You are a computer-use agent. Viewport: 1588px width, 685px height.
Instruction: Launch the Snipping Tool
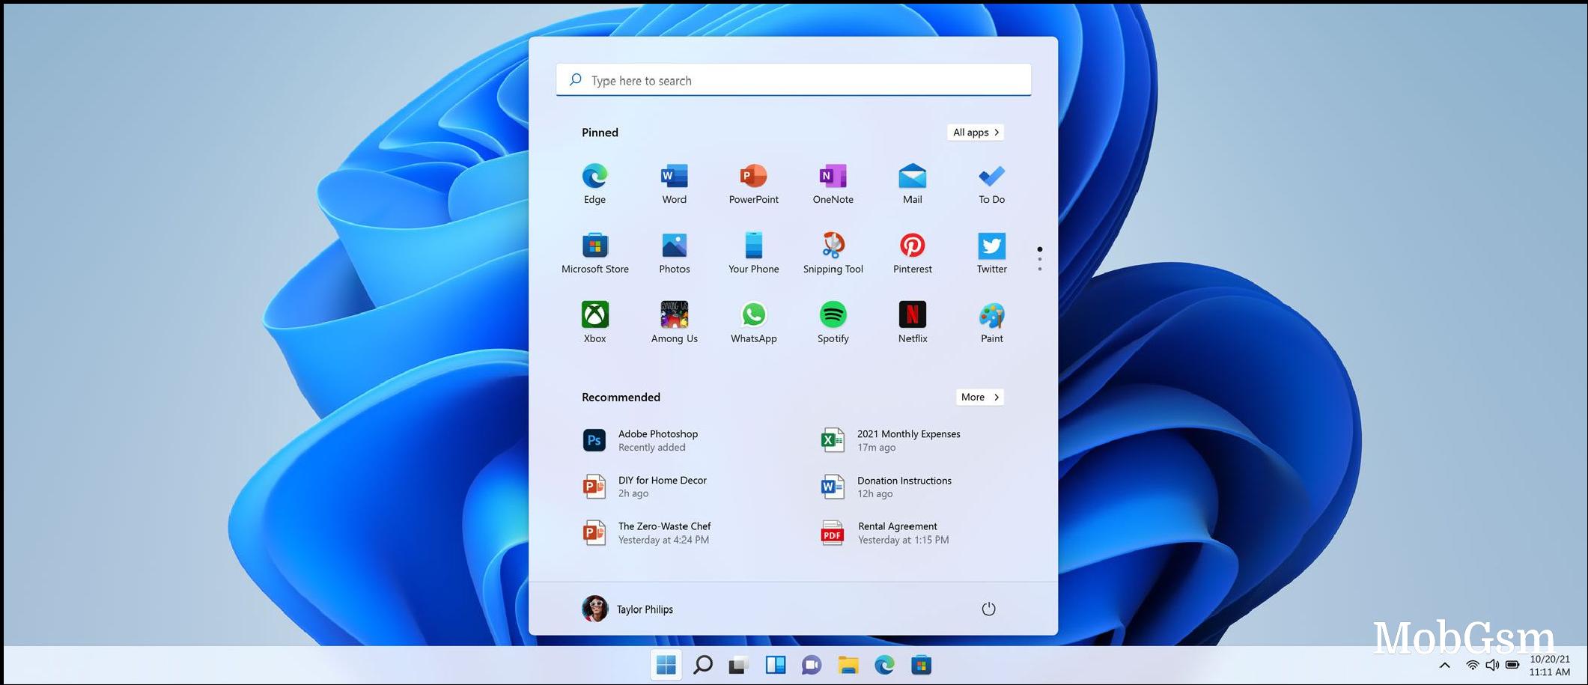click(x=833, y=253)
